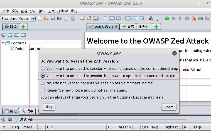This screenshot has width=211, height=139.
Task: Select the do not persist session option
Action: coord(97,83)
